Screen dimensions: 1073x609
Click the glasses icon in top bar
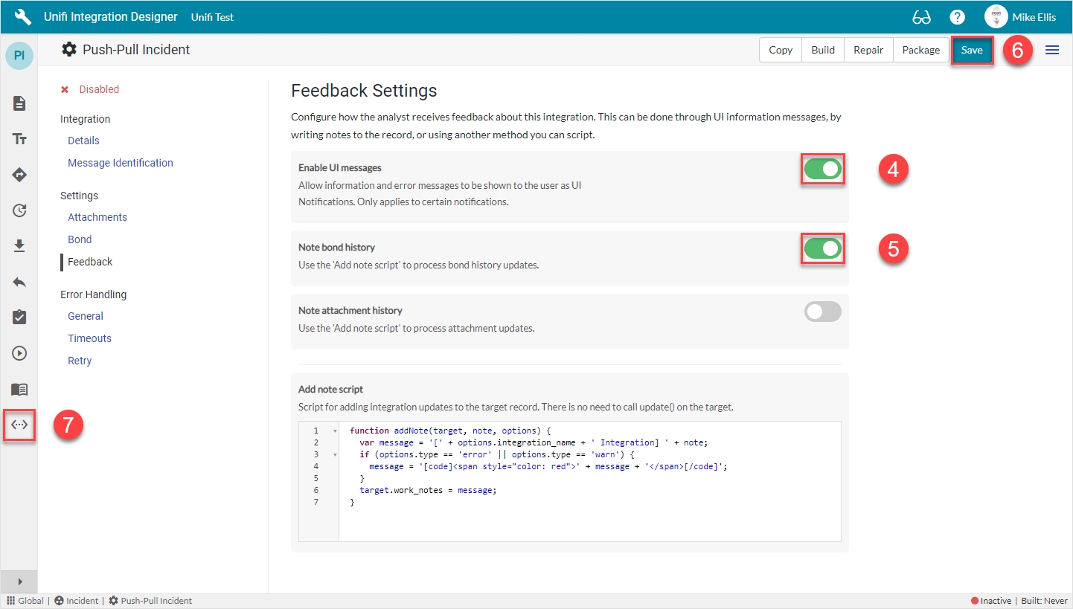pos(921,17)
